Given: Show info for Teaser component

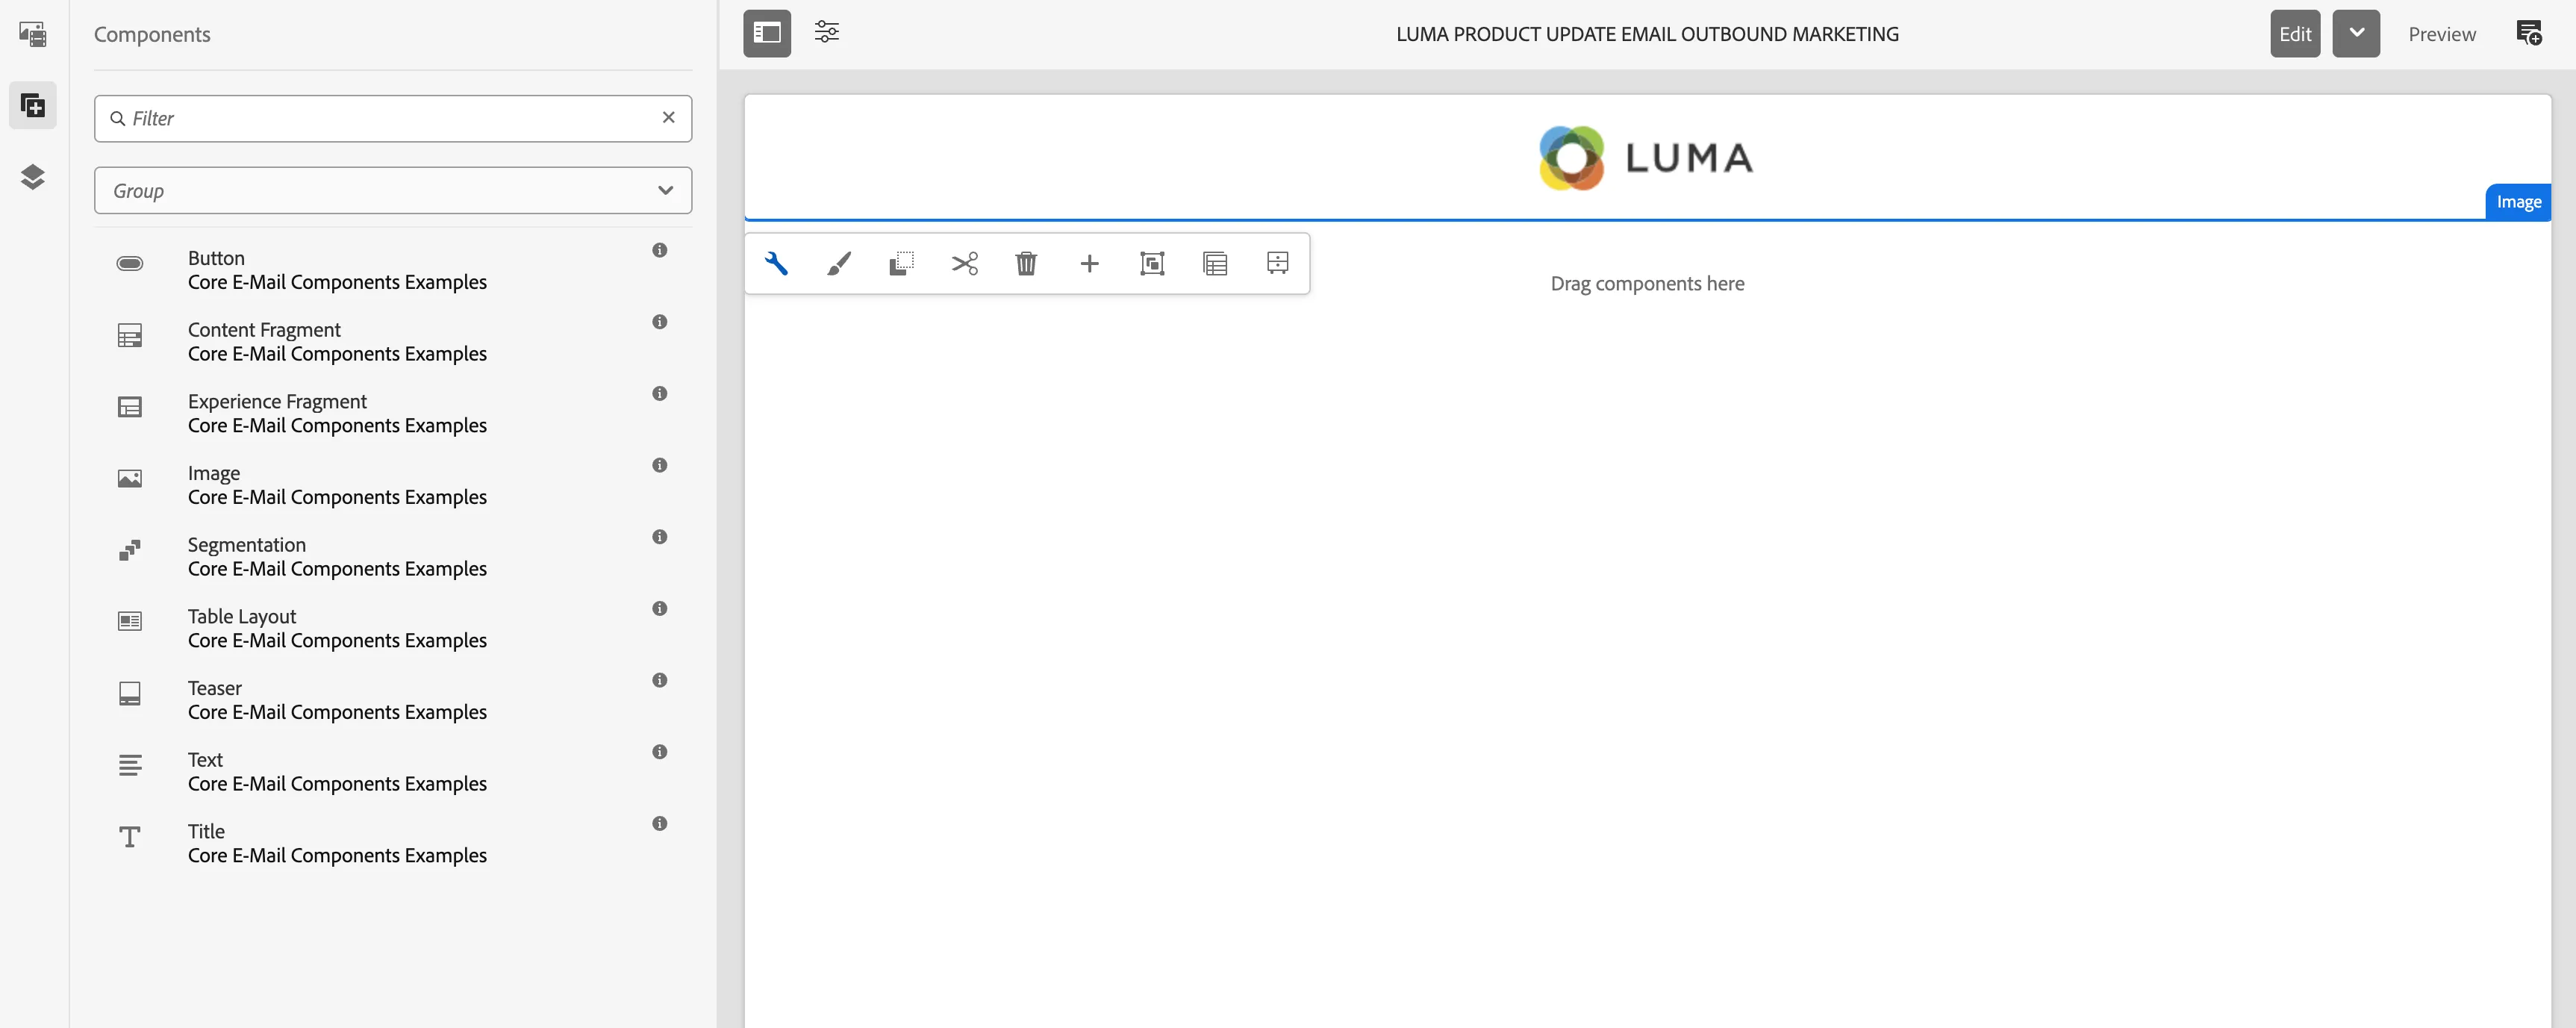Looking at the screenshot, I should 659,680.
